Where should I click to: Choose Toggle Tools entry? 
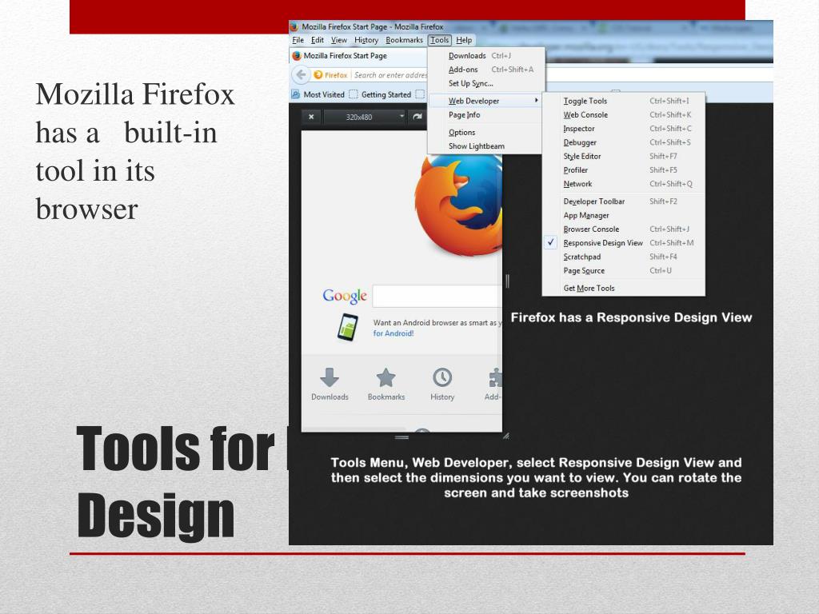[x=624, y=101]
